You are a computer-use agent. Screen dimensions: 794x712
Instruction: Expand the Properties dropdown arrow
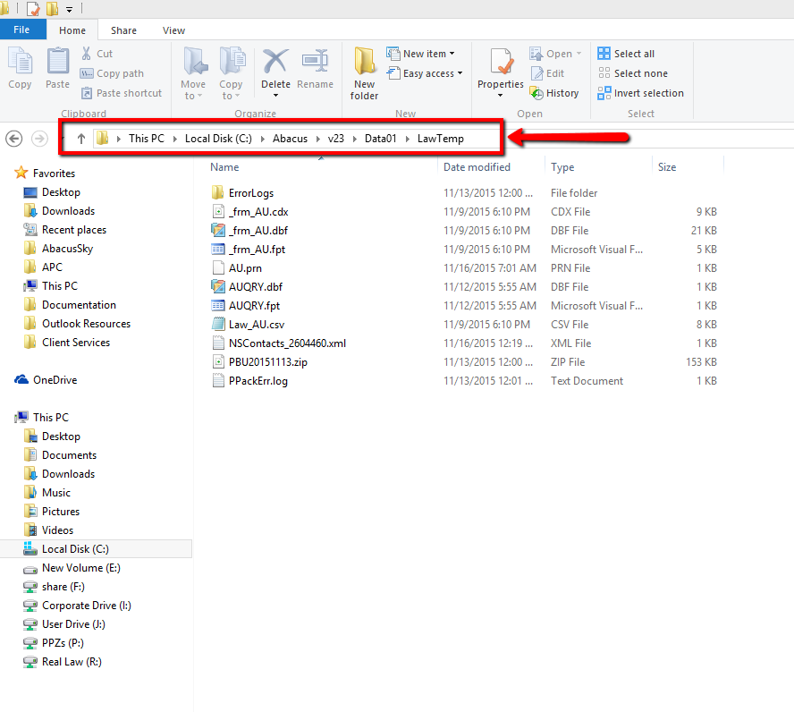tap(501, 95)
